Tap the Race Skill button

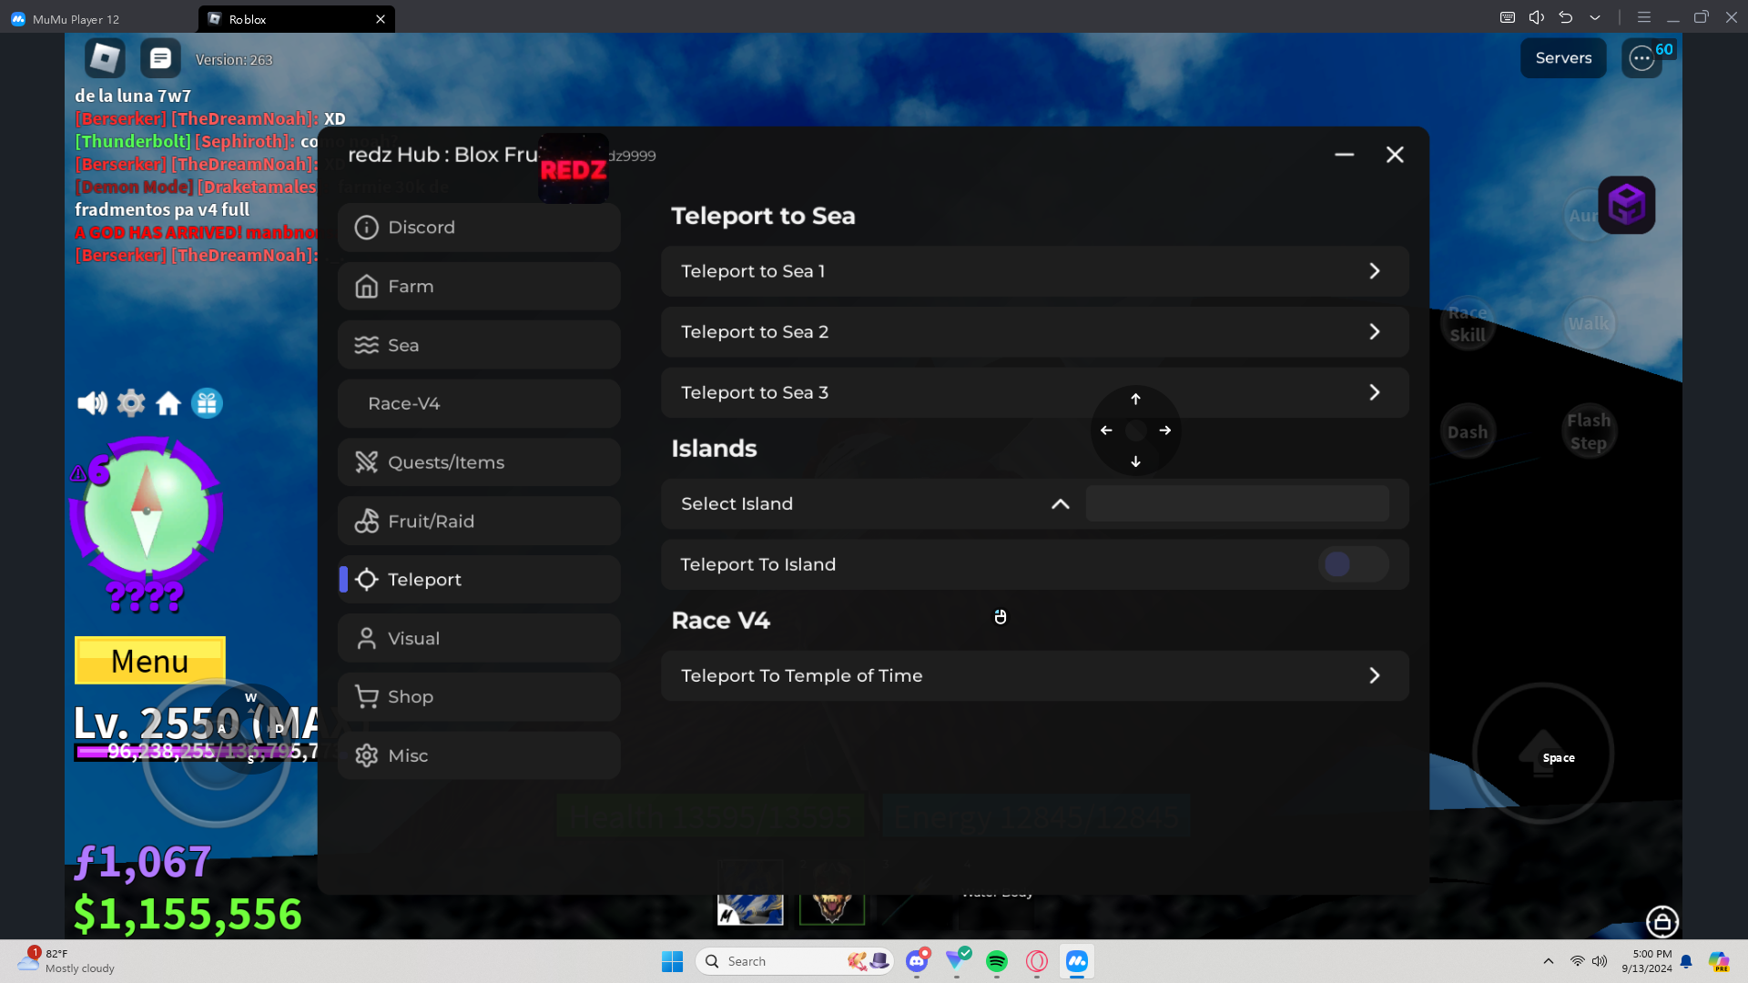[1468, 324]
